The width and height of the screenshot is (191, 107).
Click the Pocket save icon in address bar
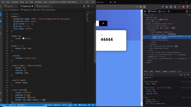(141, 7)
